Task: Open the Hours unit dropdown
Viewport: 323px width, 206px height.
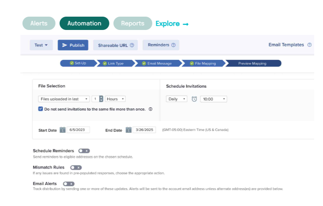Action: [115, 99]
